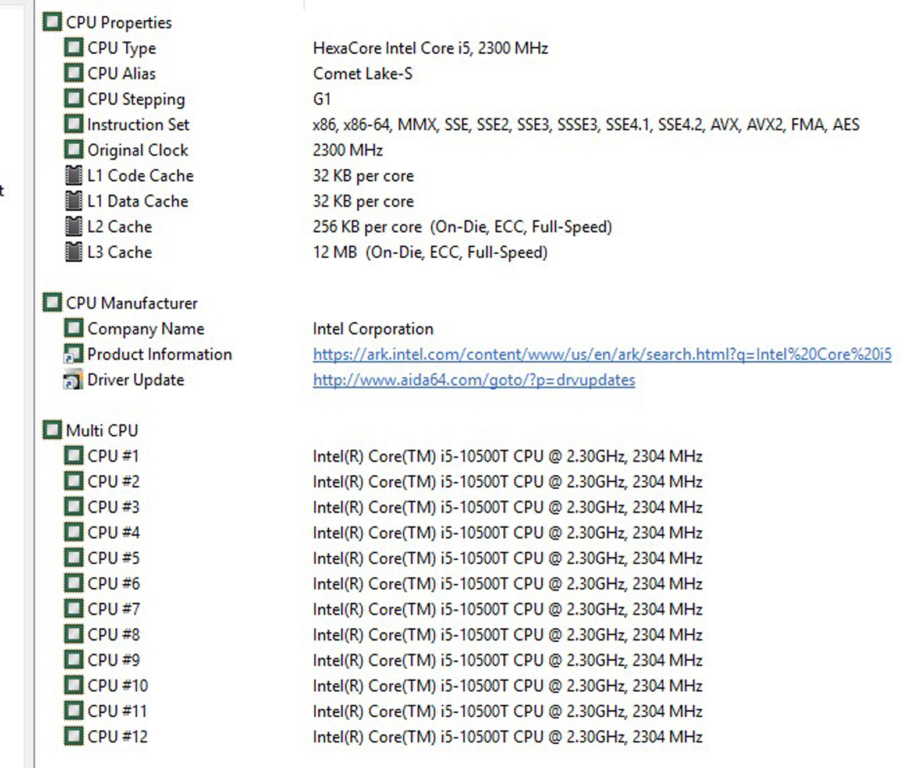Click the 'Comet Lake-S' value
The width and height of the screenshot is (924, 768).
(x=363, y=73)
